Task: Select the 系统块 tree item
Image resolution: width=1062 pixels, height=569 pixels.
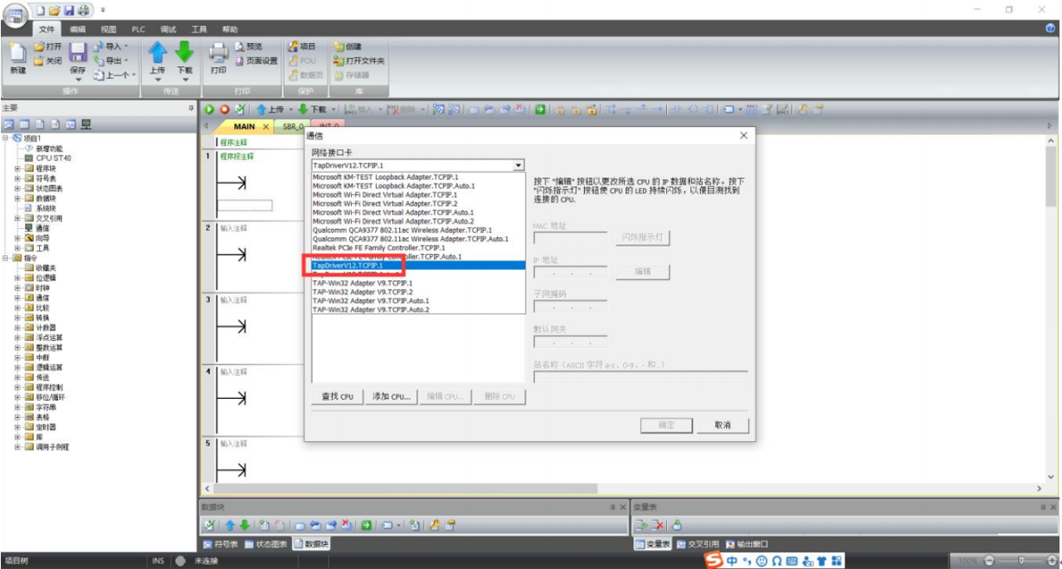Action: tap(40, 208)
